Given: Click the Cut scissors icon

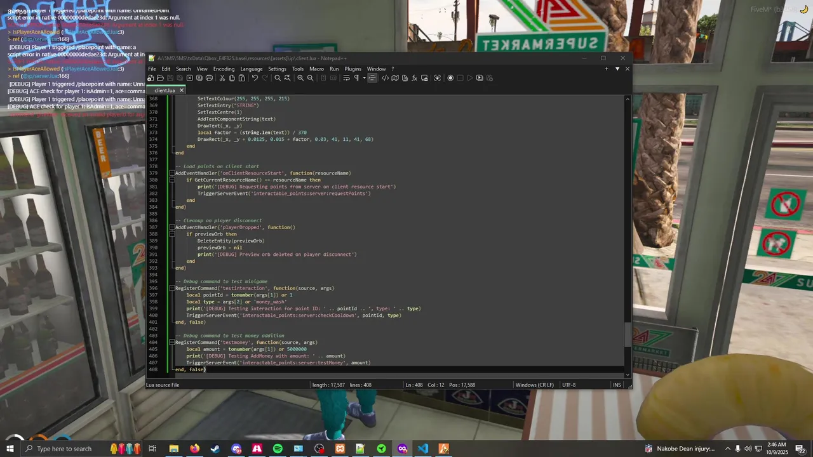Looking at the screenshot, I should pyautogui.click(x=222, y=78).
